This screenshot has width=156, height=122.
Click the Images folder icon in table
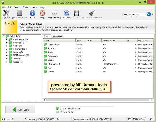pyautogui.click(x=45, y=60)
